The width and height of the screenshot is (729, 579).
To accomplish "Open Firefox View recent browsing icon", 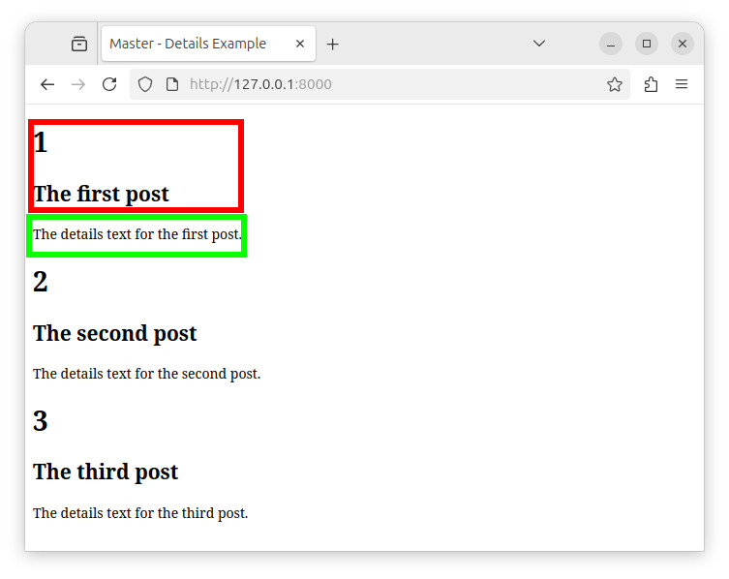I will (79, 44).
